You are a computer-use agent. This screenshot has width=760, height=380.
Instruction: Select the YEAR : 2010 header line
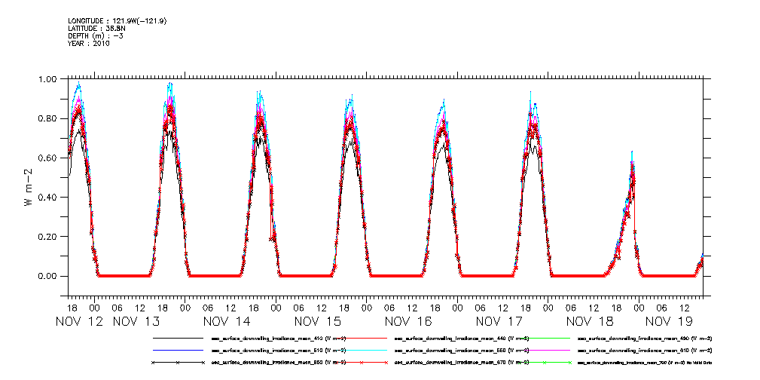89,43
